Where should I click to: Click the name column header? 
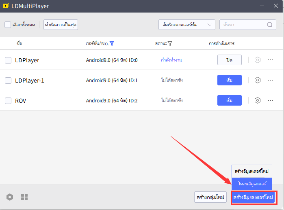pyautogui.click(x=19, y=43)
